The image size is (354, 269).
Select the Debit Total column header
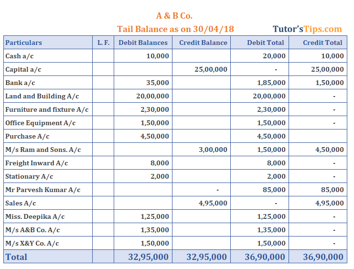(266, 43)
